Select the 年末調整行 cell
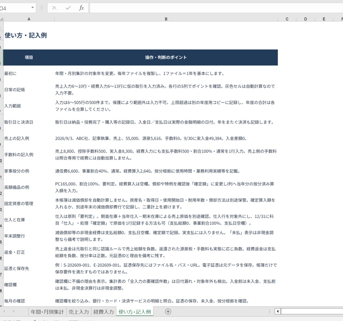Screen dimensions: 343x321 pyautogui.click(x=29, y=236)
